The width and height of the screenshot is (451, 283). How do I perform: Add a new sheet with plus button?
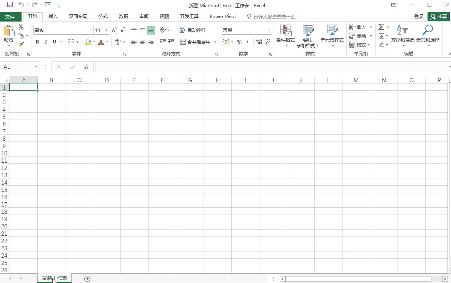tap(87, 279)
